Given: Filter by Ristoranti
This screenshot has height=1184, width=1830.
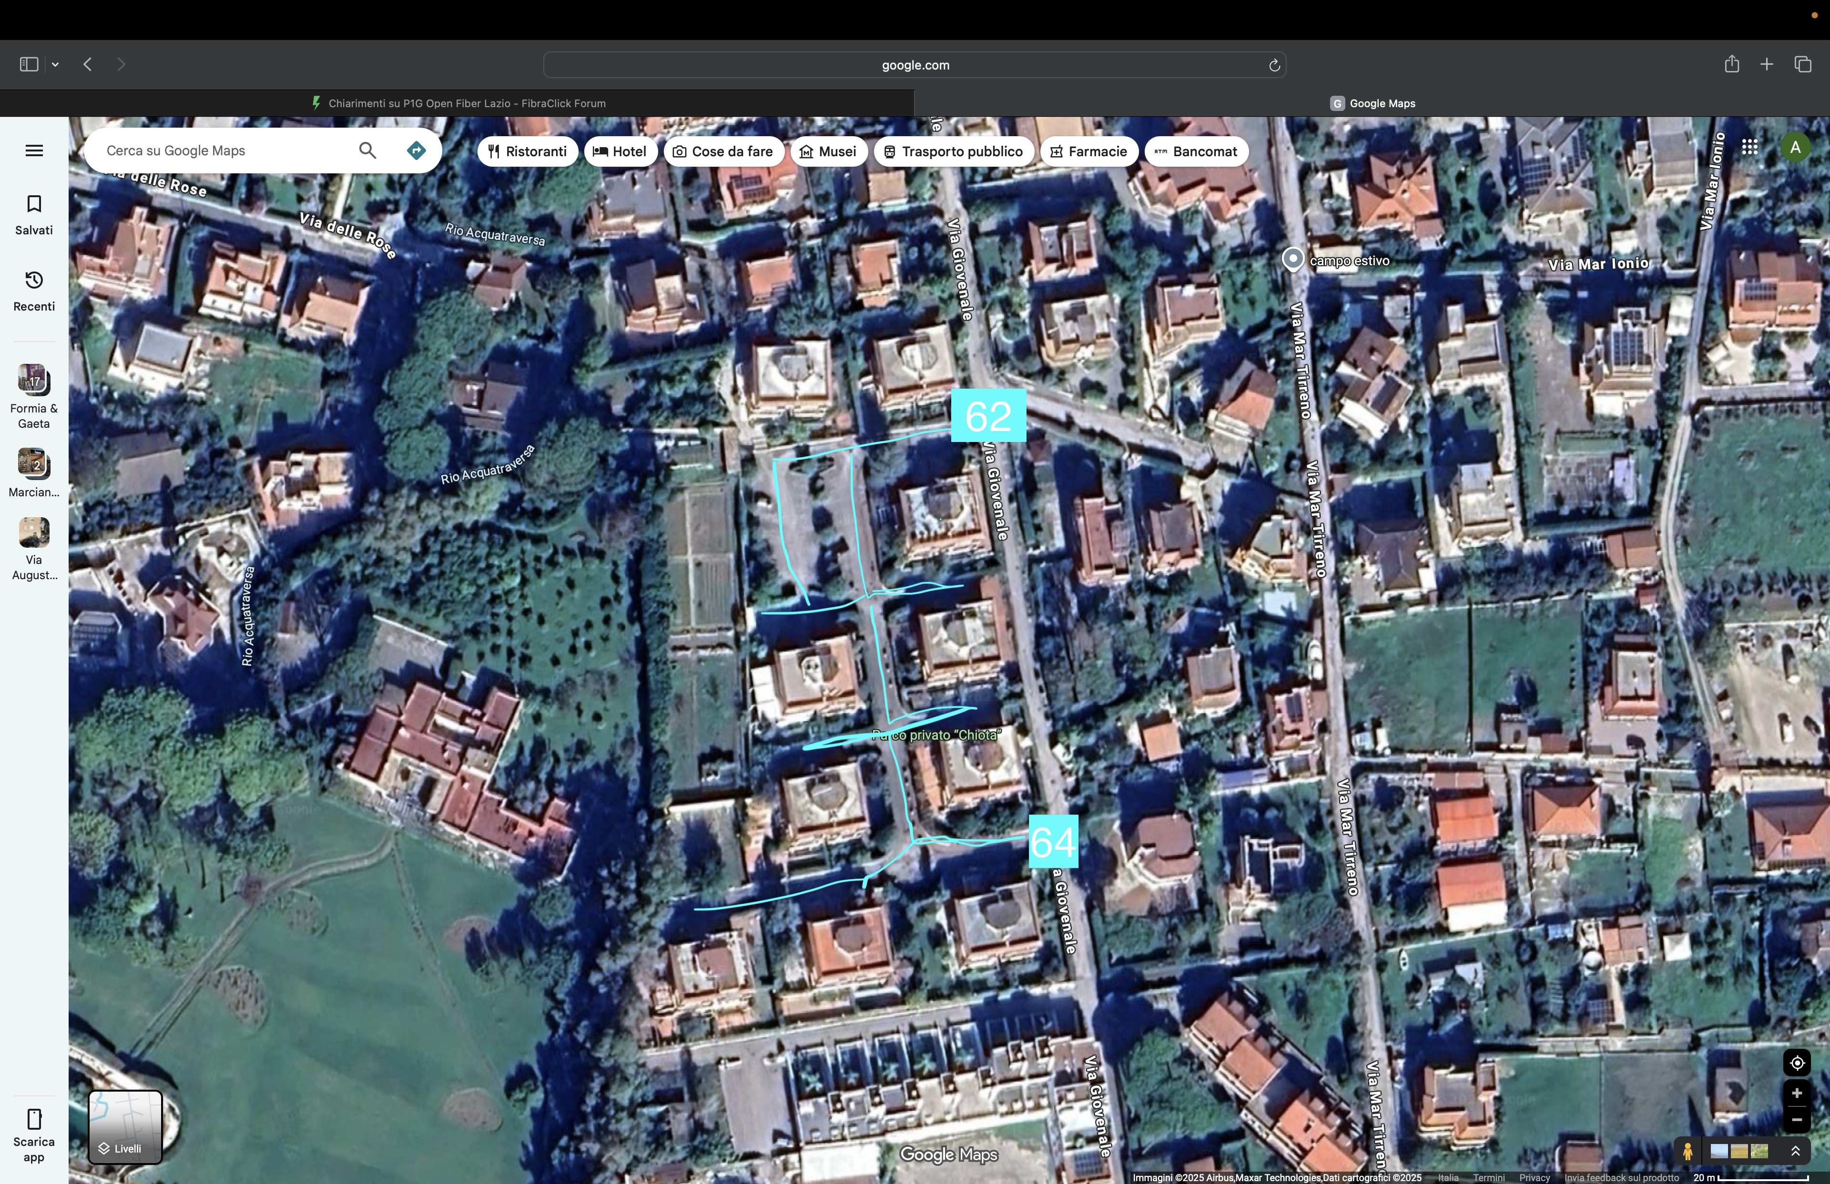Looking at the screenshot, I should pyautogui.click(x=528, y=151).
